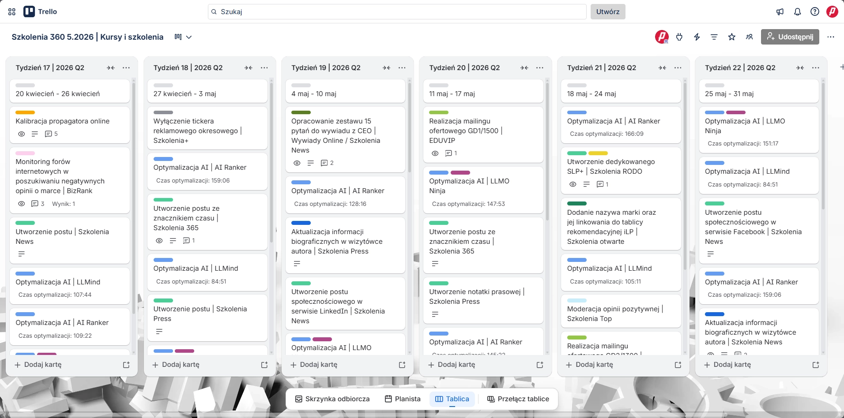Toggle watch eye on Monitoring forów card
This screenshot has height=418, width=844.
[21, 204]
